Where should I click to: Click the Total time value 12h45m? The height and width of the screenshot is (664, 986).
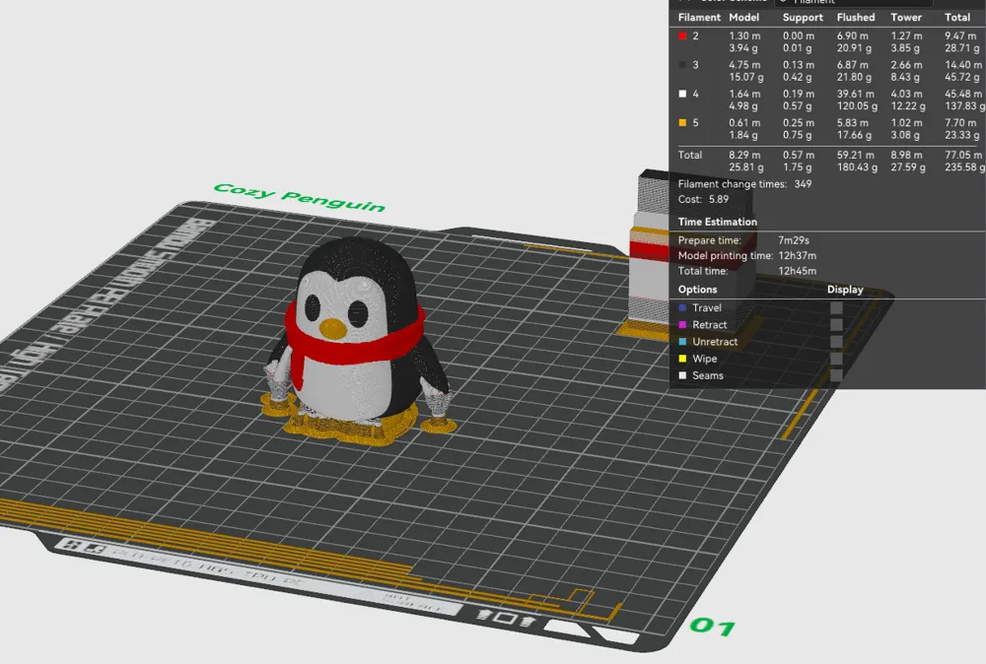[x=798, y=271]
